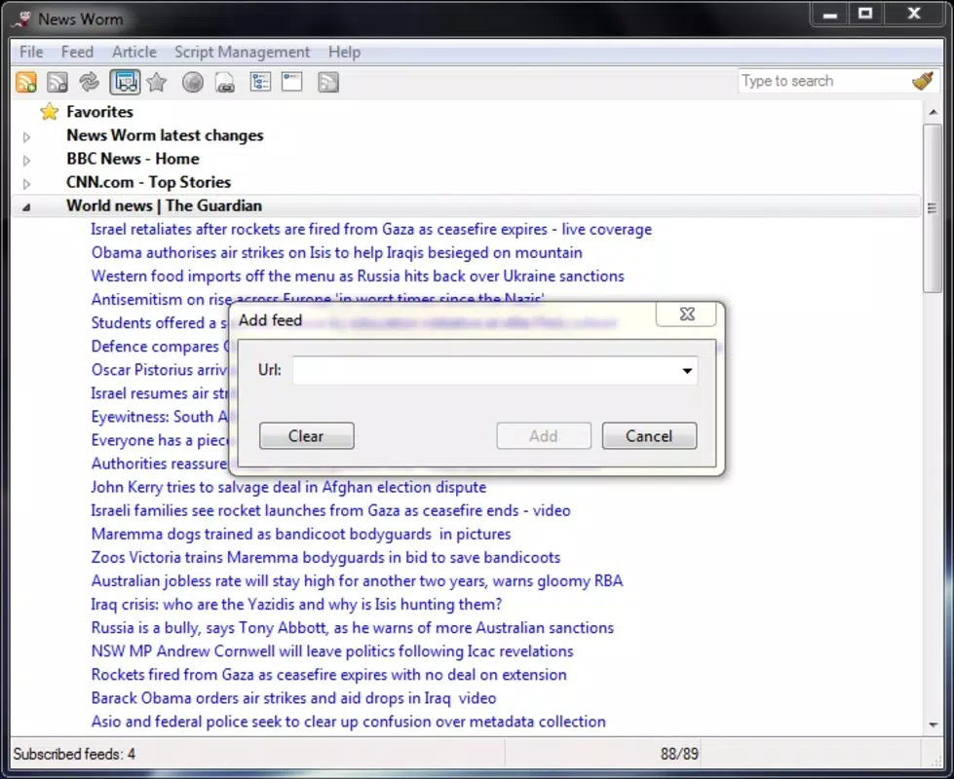Open article Obama authorises air strikes on Isis
Image resolution: width=954 pixels, height=779 pixels.
pos(336,252)
